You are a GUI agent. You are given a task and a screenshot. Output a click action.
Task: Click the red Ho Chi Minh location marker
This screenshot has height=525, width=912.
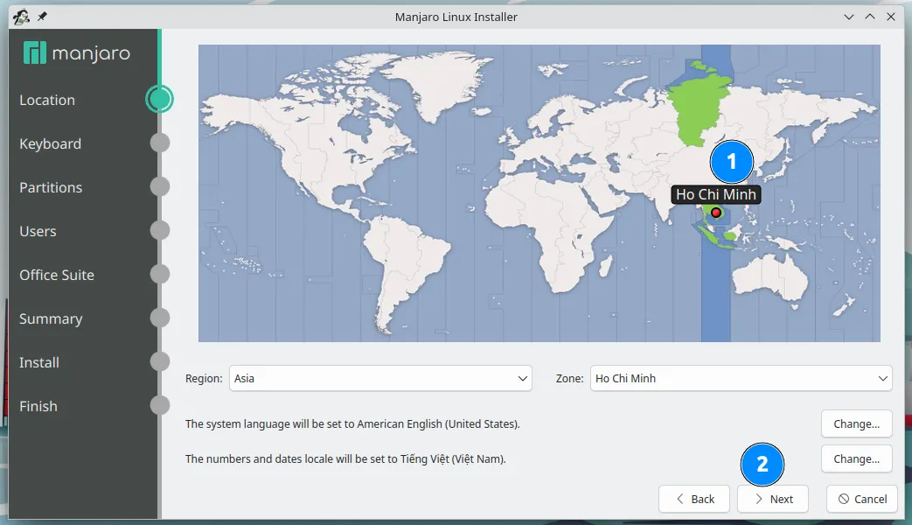pyautogui.click(x=716, y=213)
